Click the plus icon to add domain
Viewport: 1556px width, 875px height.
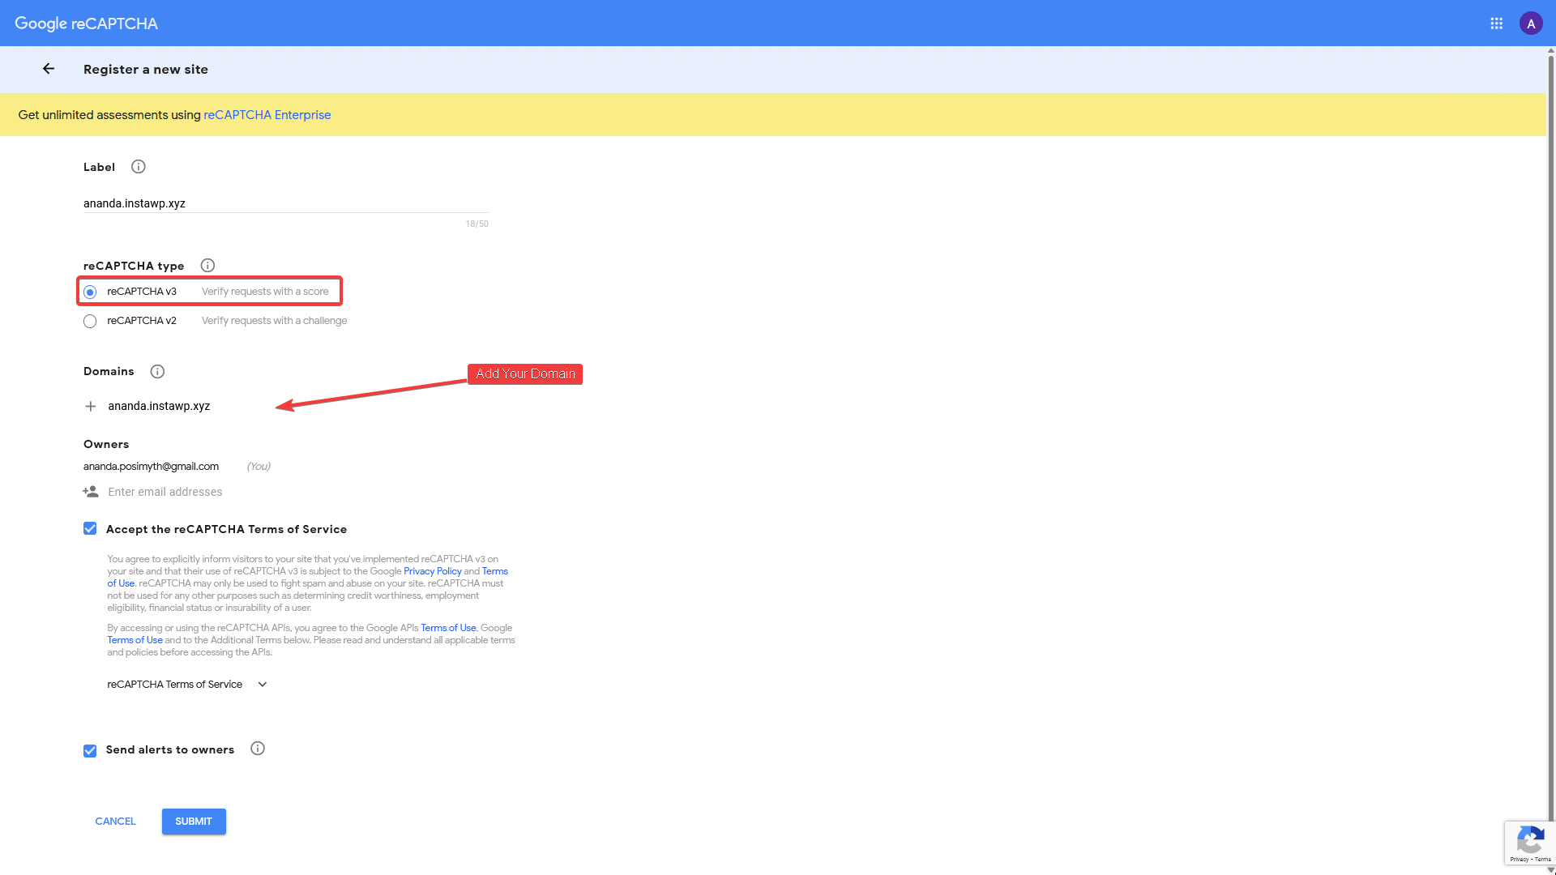coord(90,406)
